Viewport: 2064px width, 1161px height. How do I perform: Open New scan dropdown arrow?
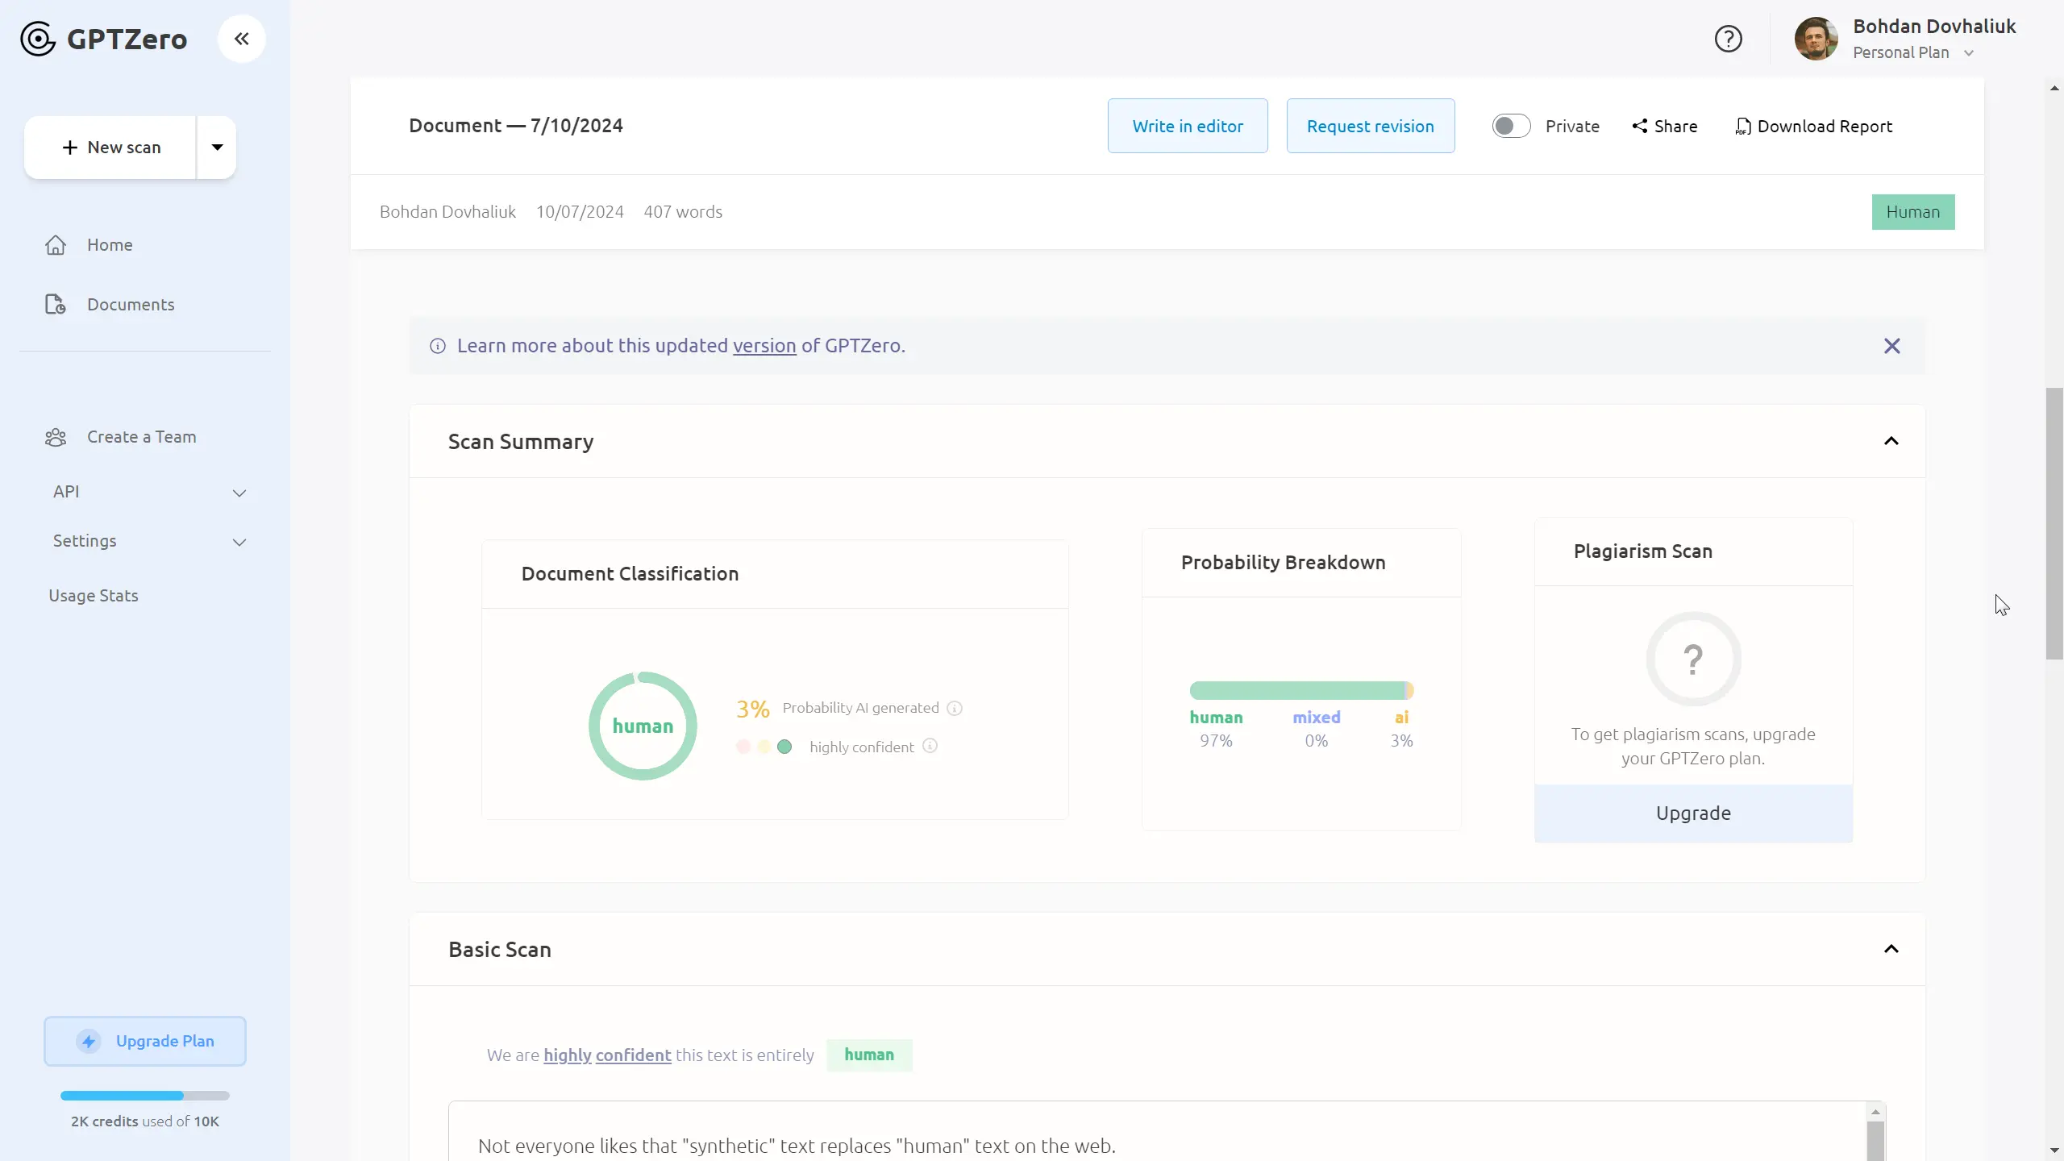[x=217, y=147]
